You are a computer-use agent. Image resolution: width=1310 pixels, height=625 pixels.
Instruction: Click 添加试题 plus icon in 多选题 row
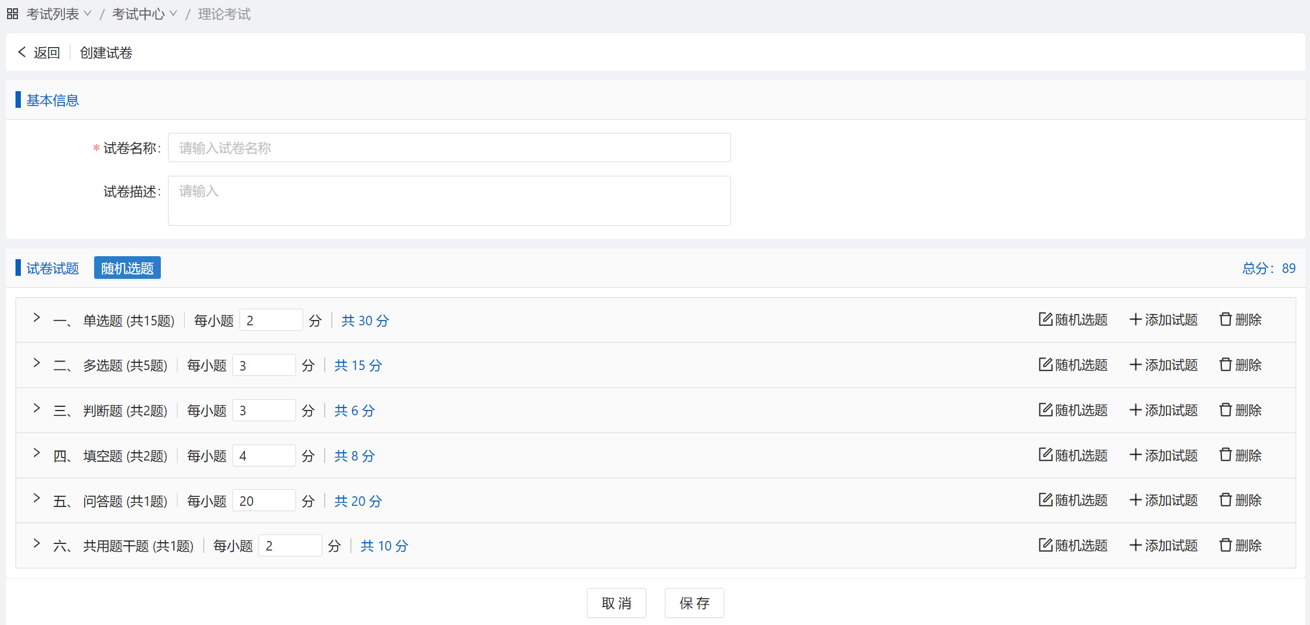pyautogui.click(x=1135, y=365)
